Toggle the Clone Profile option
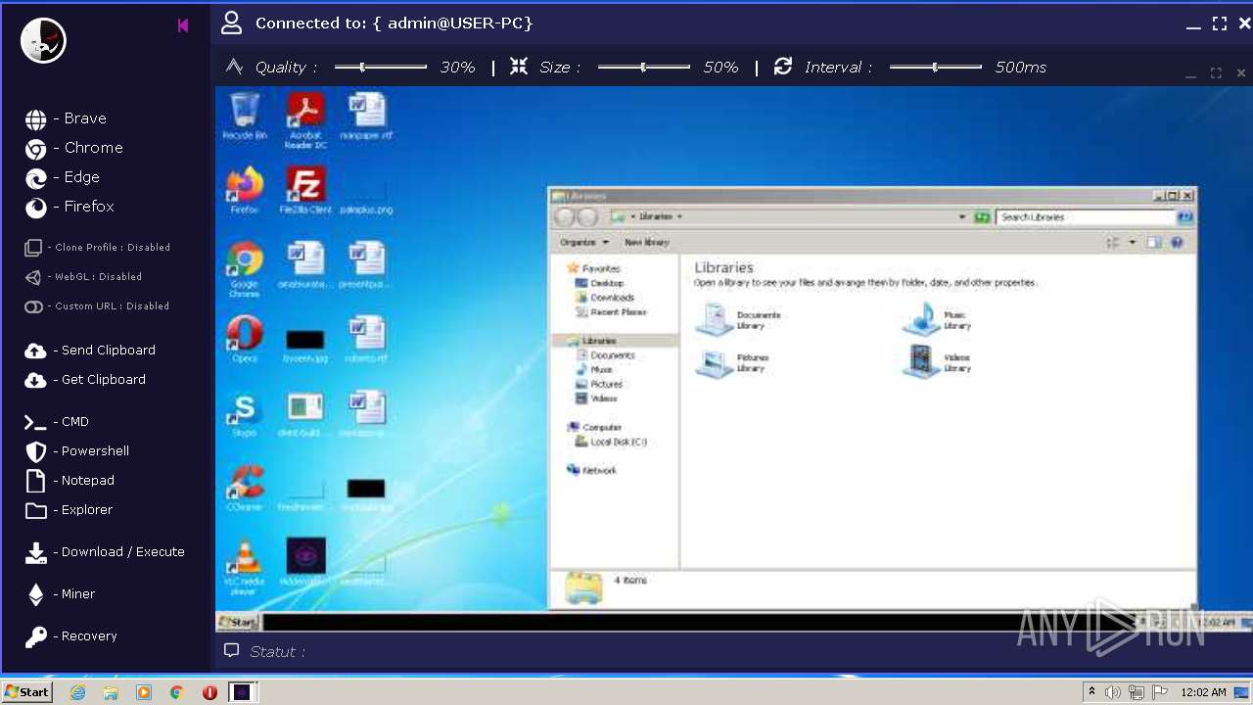 (97, 248)
